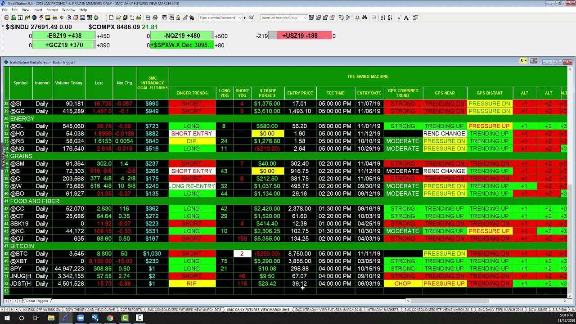576x324 pixels.
Task: Open the Zoom app on the taskbar
Action: click(x=81, y=318)
